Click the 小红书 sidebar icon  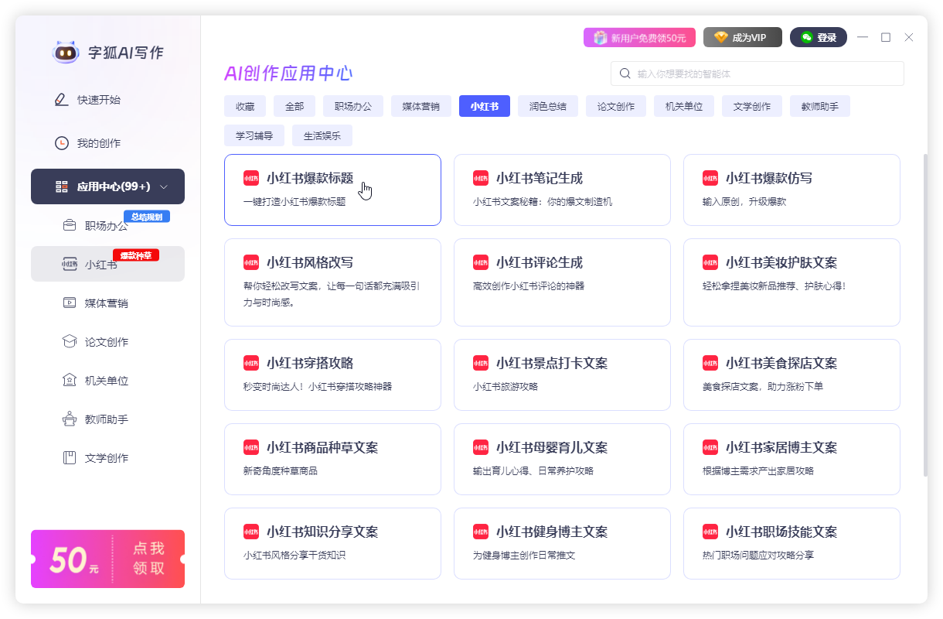tap(70, 264)
